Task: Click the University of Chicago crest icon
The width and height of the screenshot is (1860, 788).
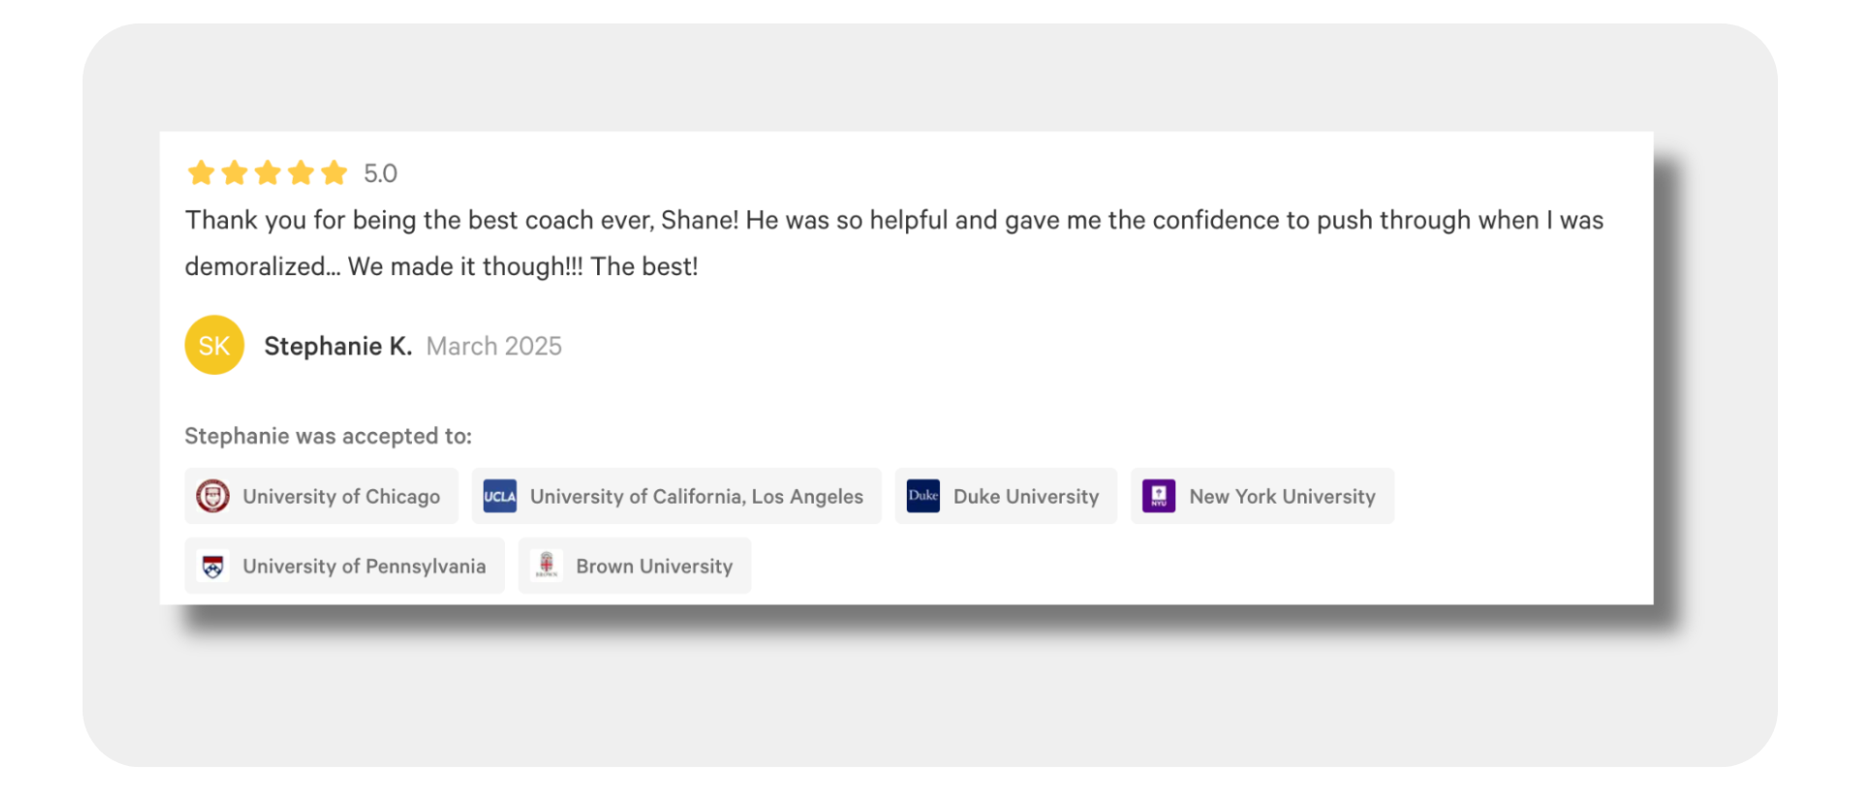Action: (212, 496)
